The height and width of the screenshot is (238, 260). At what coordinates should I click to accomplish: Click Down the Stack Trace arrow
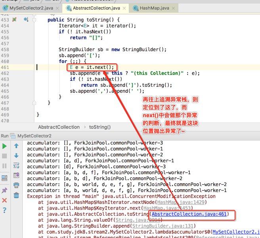click(16, 156)
